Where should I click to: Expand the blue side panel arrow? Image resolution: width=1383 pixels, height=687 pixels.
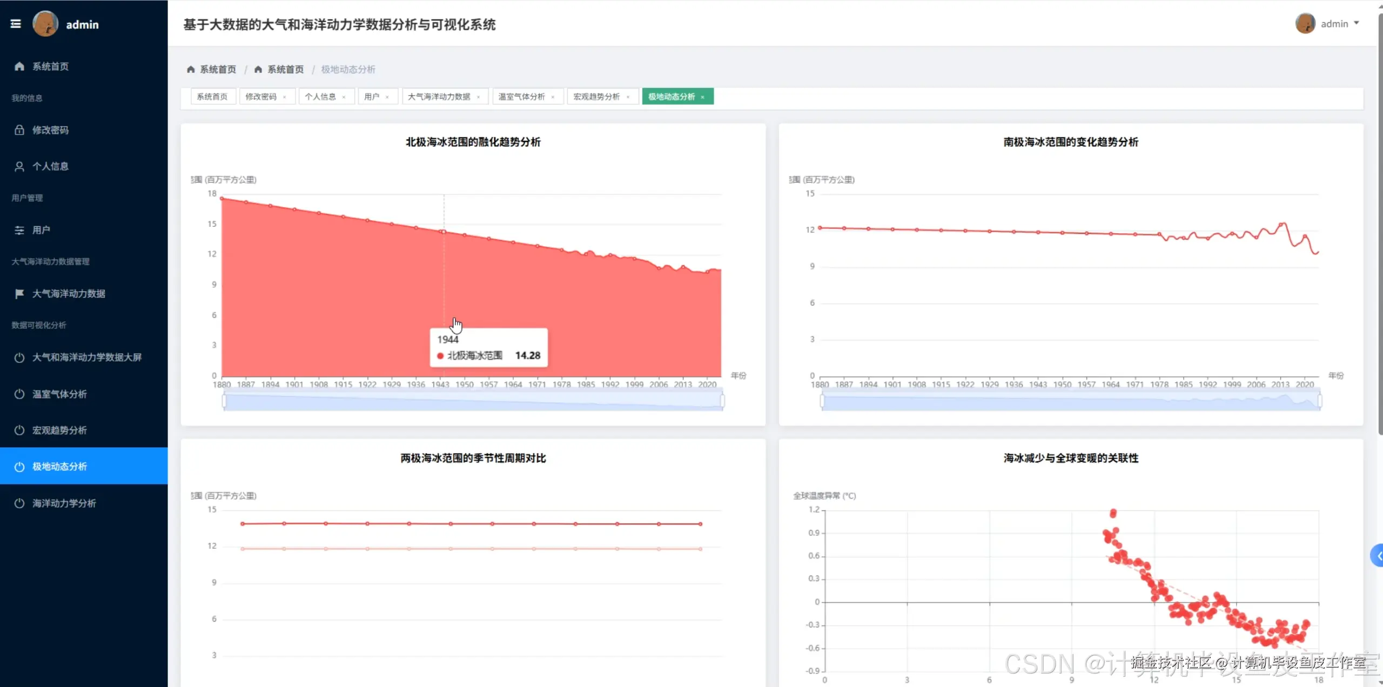pos(1378,555)
